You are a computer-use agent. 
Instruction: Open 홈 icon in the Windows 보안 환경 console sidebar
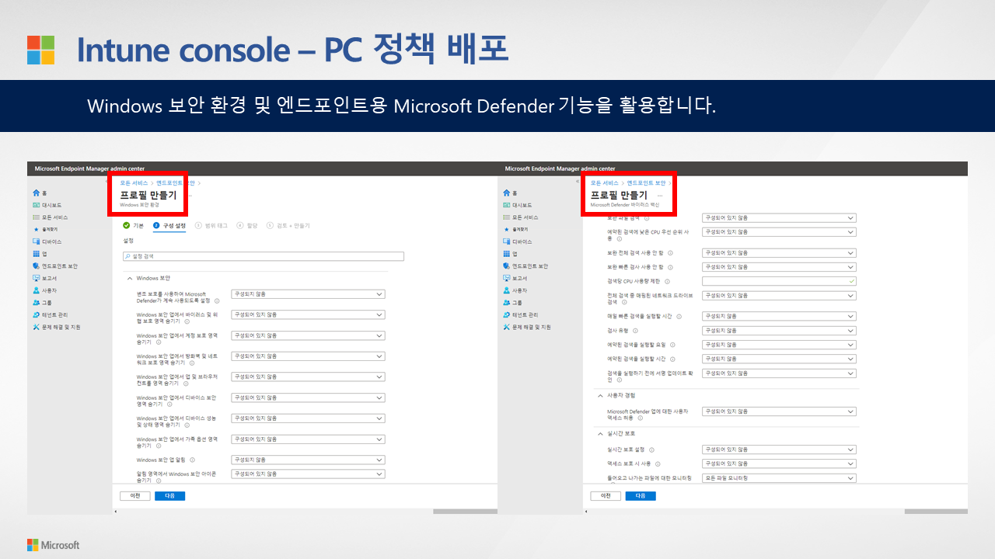(x=36, y=193)
